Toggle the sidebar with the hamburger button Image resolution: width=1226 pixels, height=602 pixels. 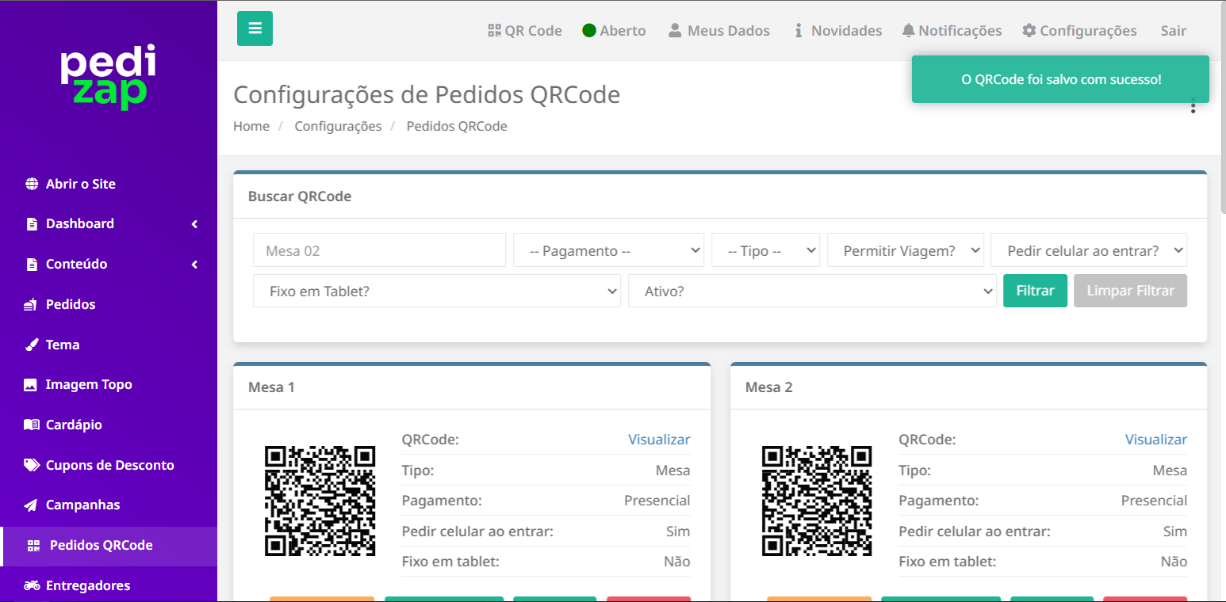coord(255,29)
